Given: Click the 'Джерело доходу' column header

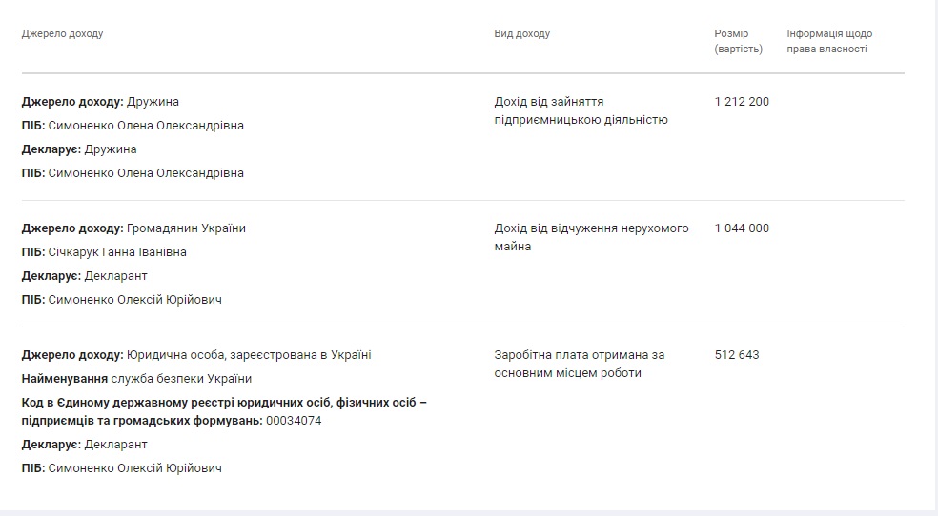Looking at the screenshot, I should click(x=62, y=34).
